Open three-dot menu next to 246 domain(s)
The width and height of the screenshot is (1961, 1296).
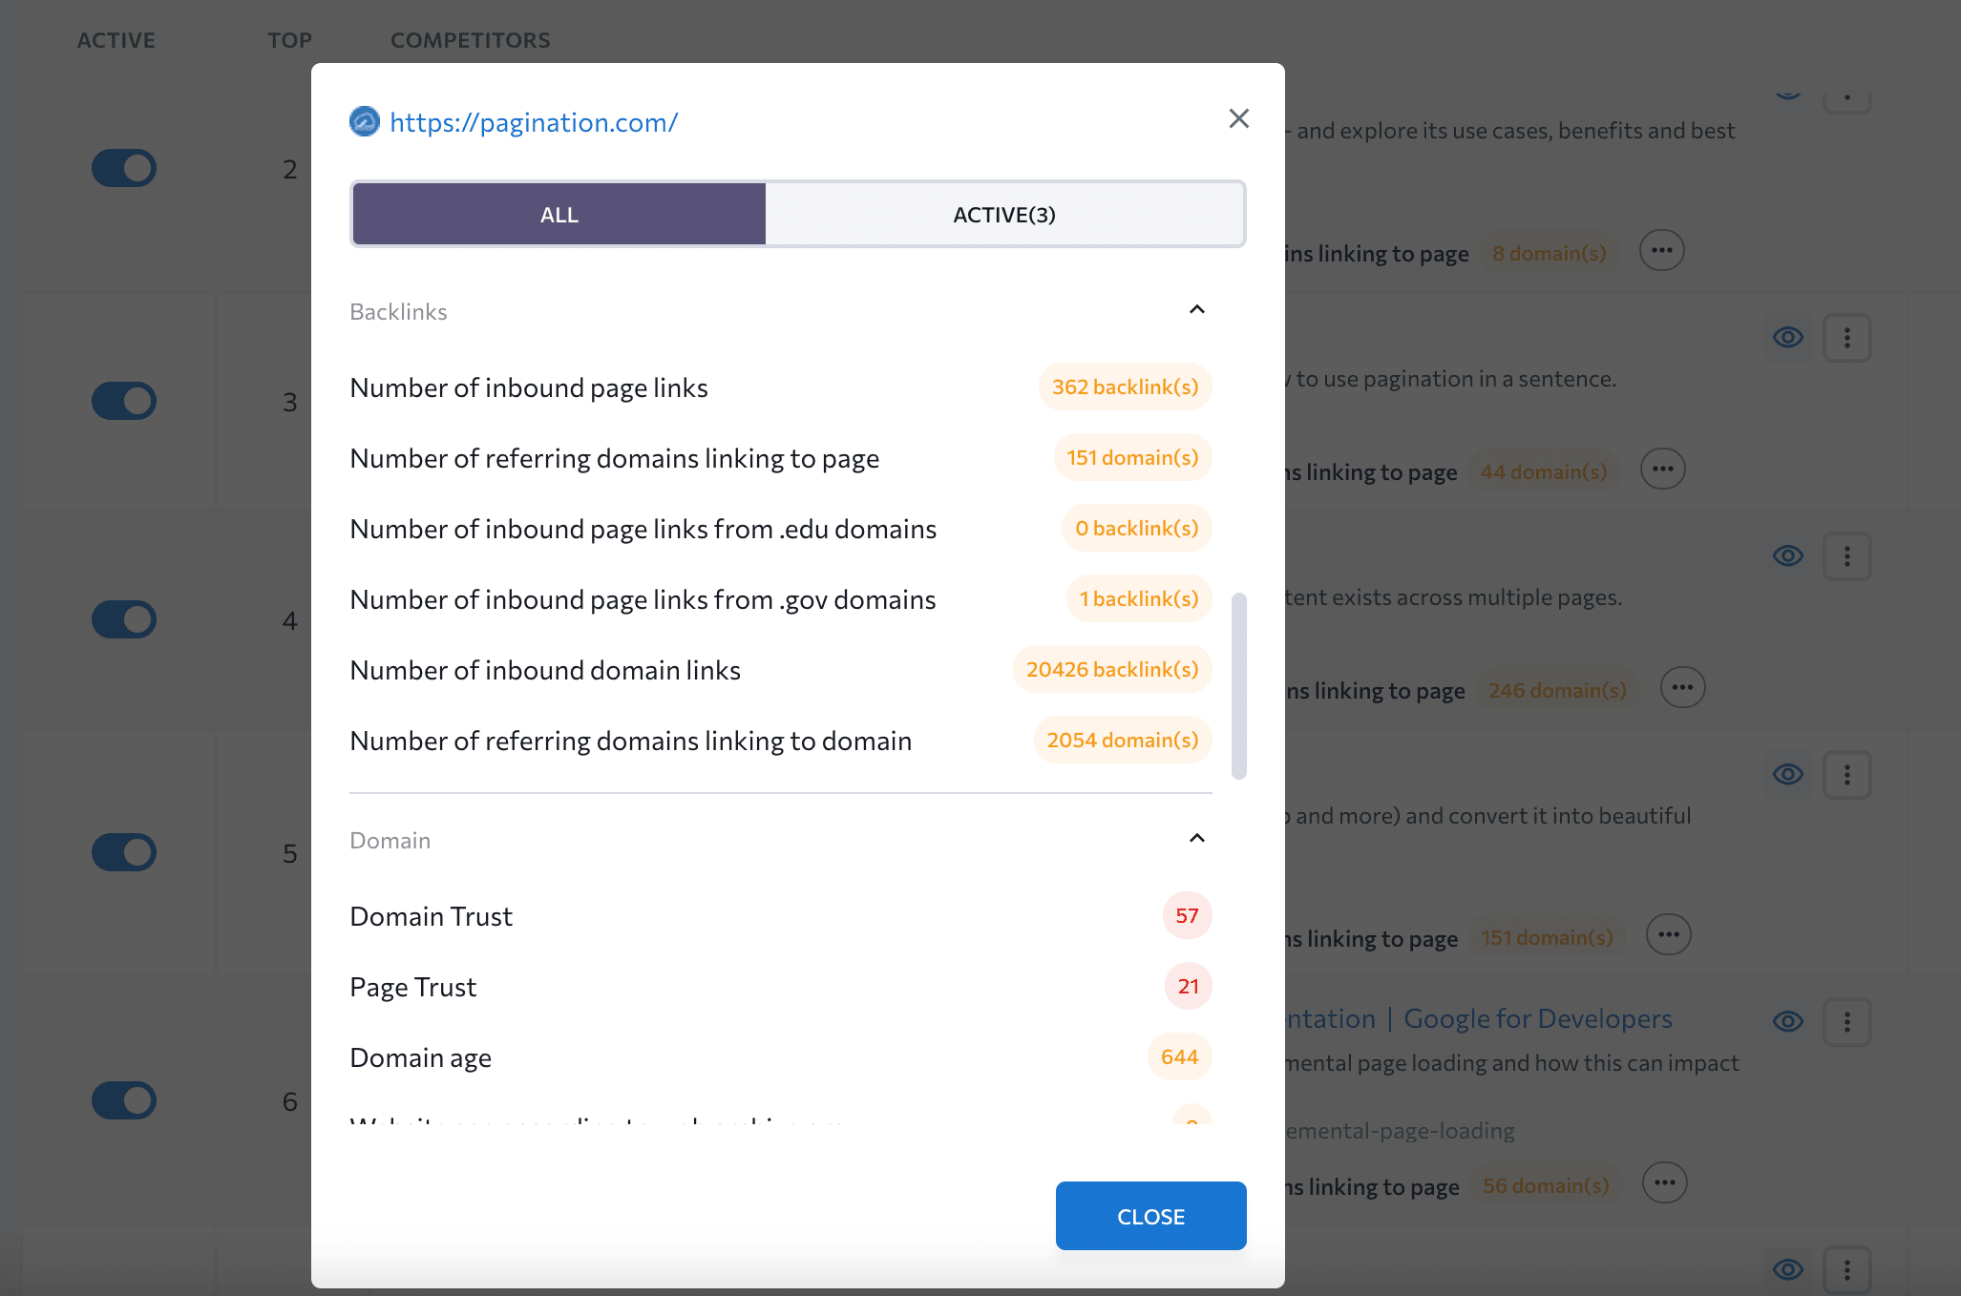coord(1682,688)
